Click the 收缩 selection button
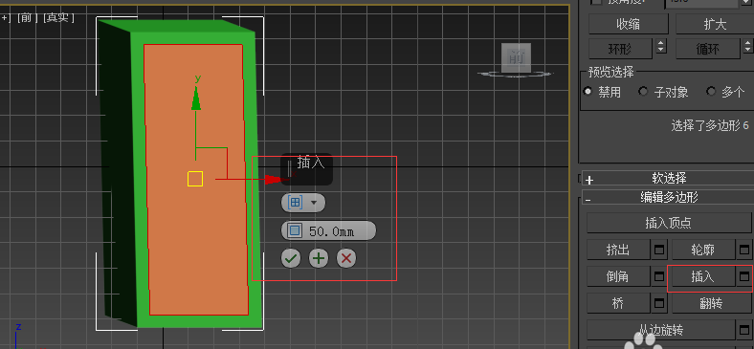 click(x=629, y=24)
